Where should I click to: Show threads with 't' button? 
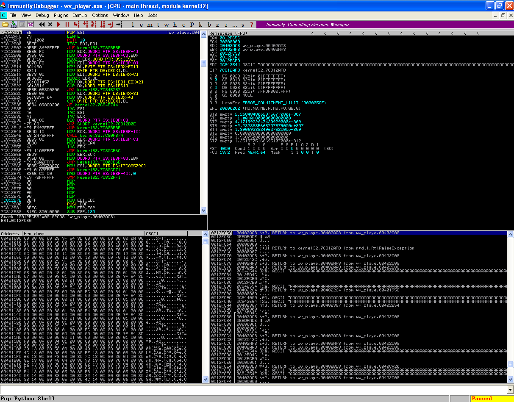(158, 25)
